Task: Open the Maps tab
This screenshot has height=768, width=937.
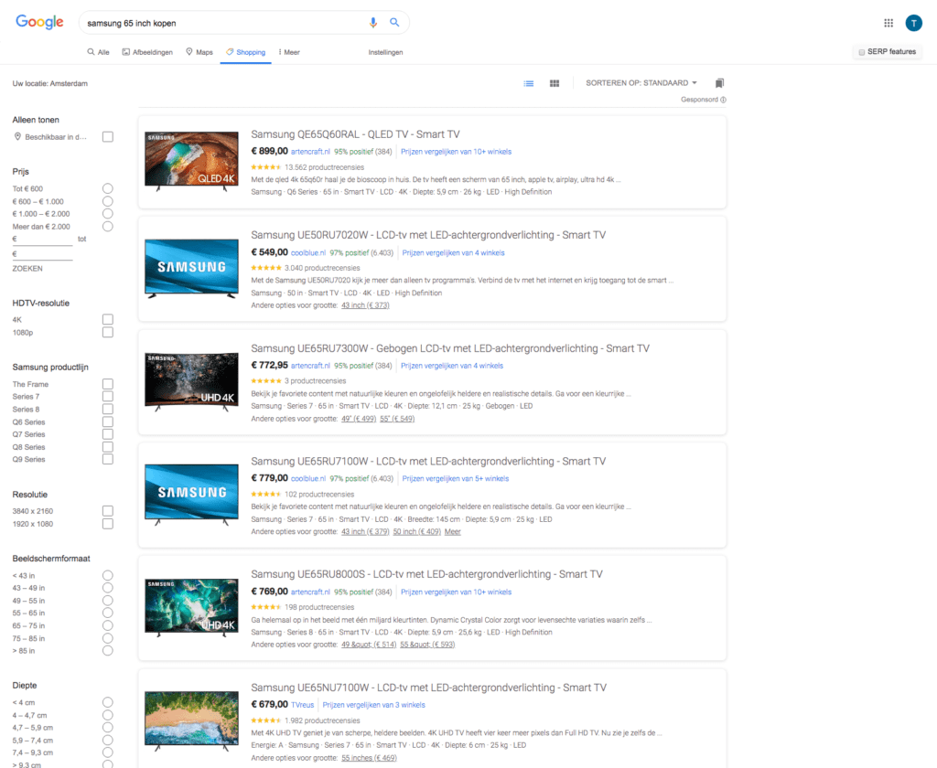Action: click(199, 52)
